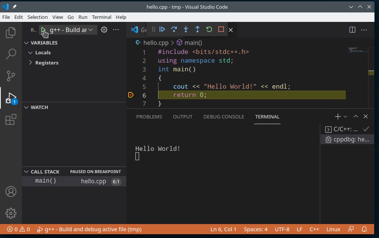Click the editor minimap slider
379x238 pixels.
[358, 50]
